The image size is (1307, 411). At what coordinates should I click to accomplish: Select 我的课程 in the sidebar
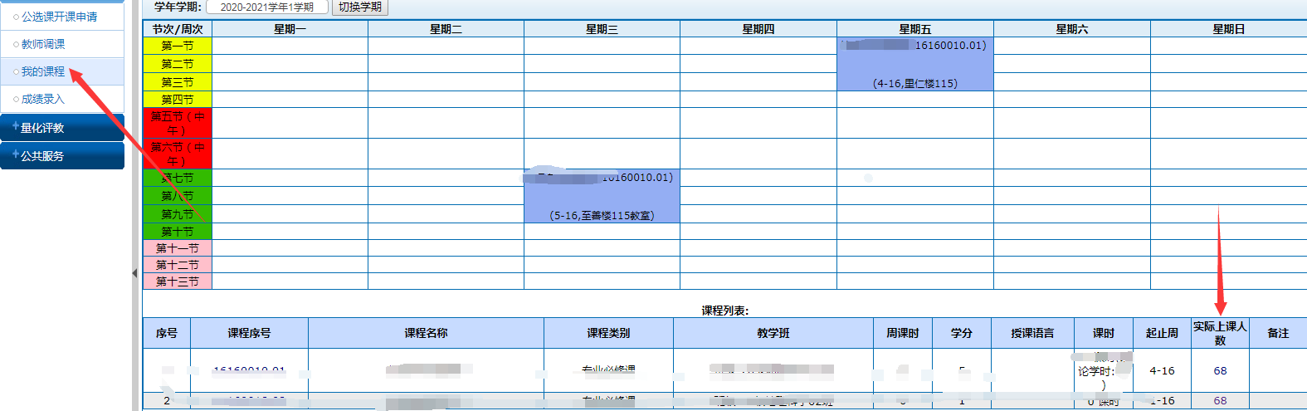point(43,72)
